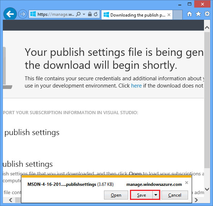213x206 pixels.
Task: Click 'PORT YOUR SUBSCRIPTION INFORMATION IN VISUAL STUDIO' text
Action: coord(70,112)
